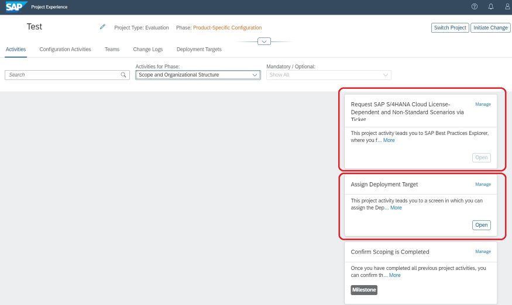Switch to the Teams tab
The height and width of the screenshot is (305, 512).
pyautogui.click(x=112, y=49)
